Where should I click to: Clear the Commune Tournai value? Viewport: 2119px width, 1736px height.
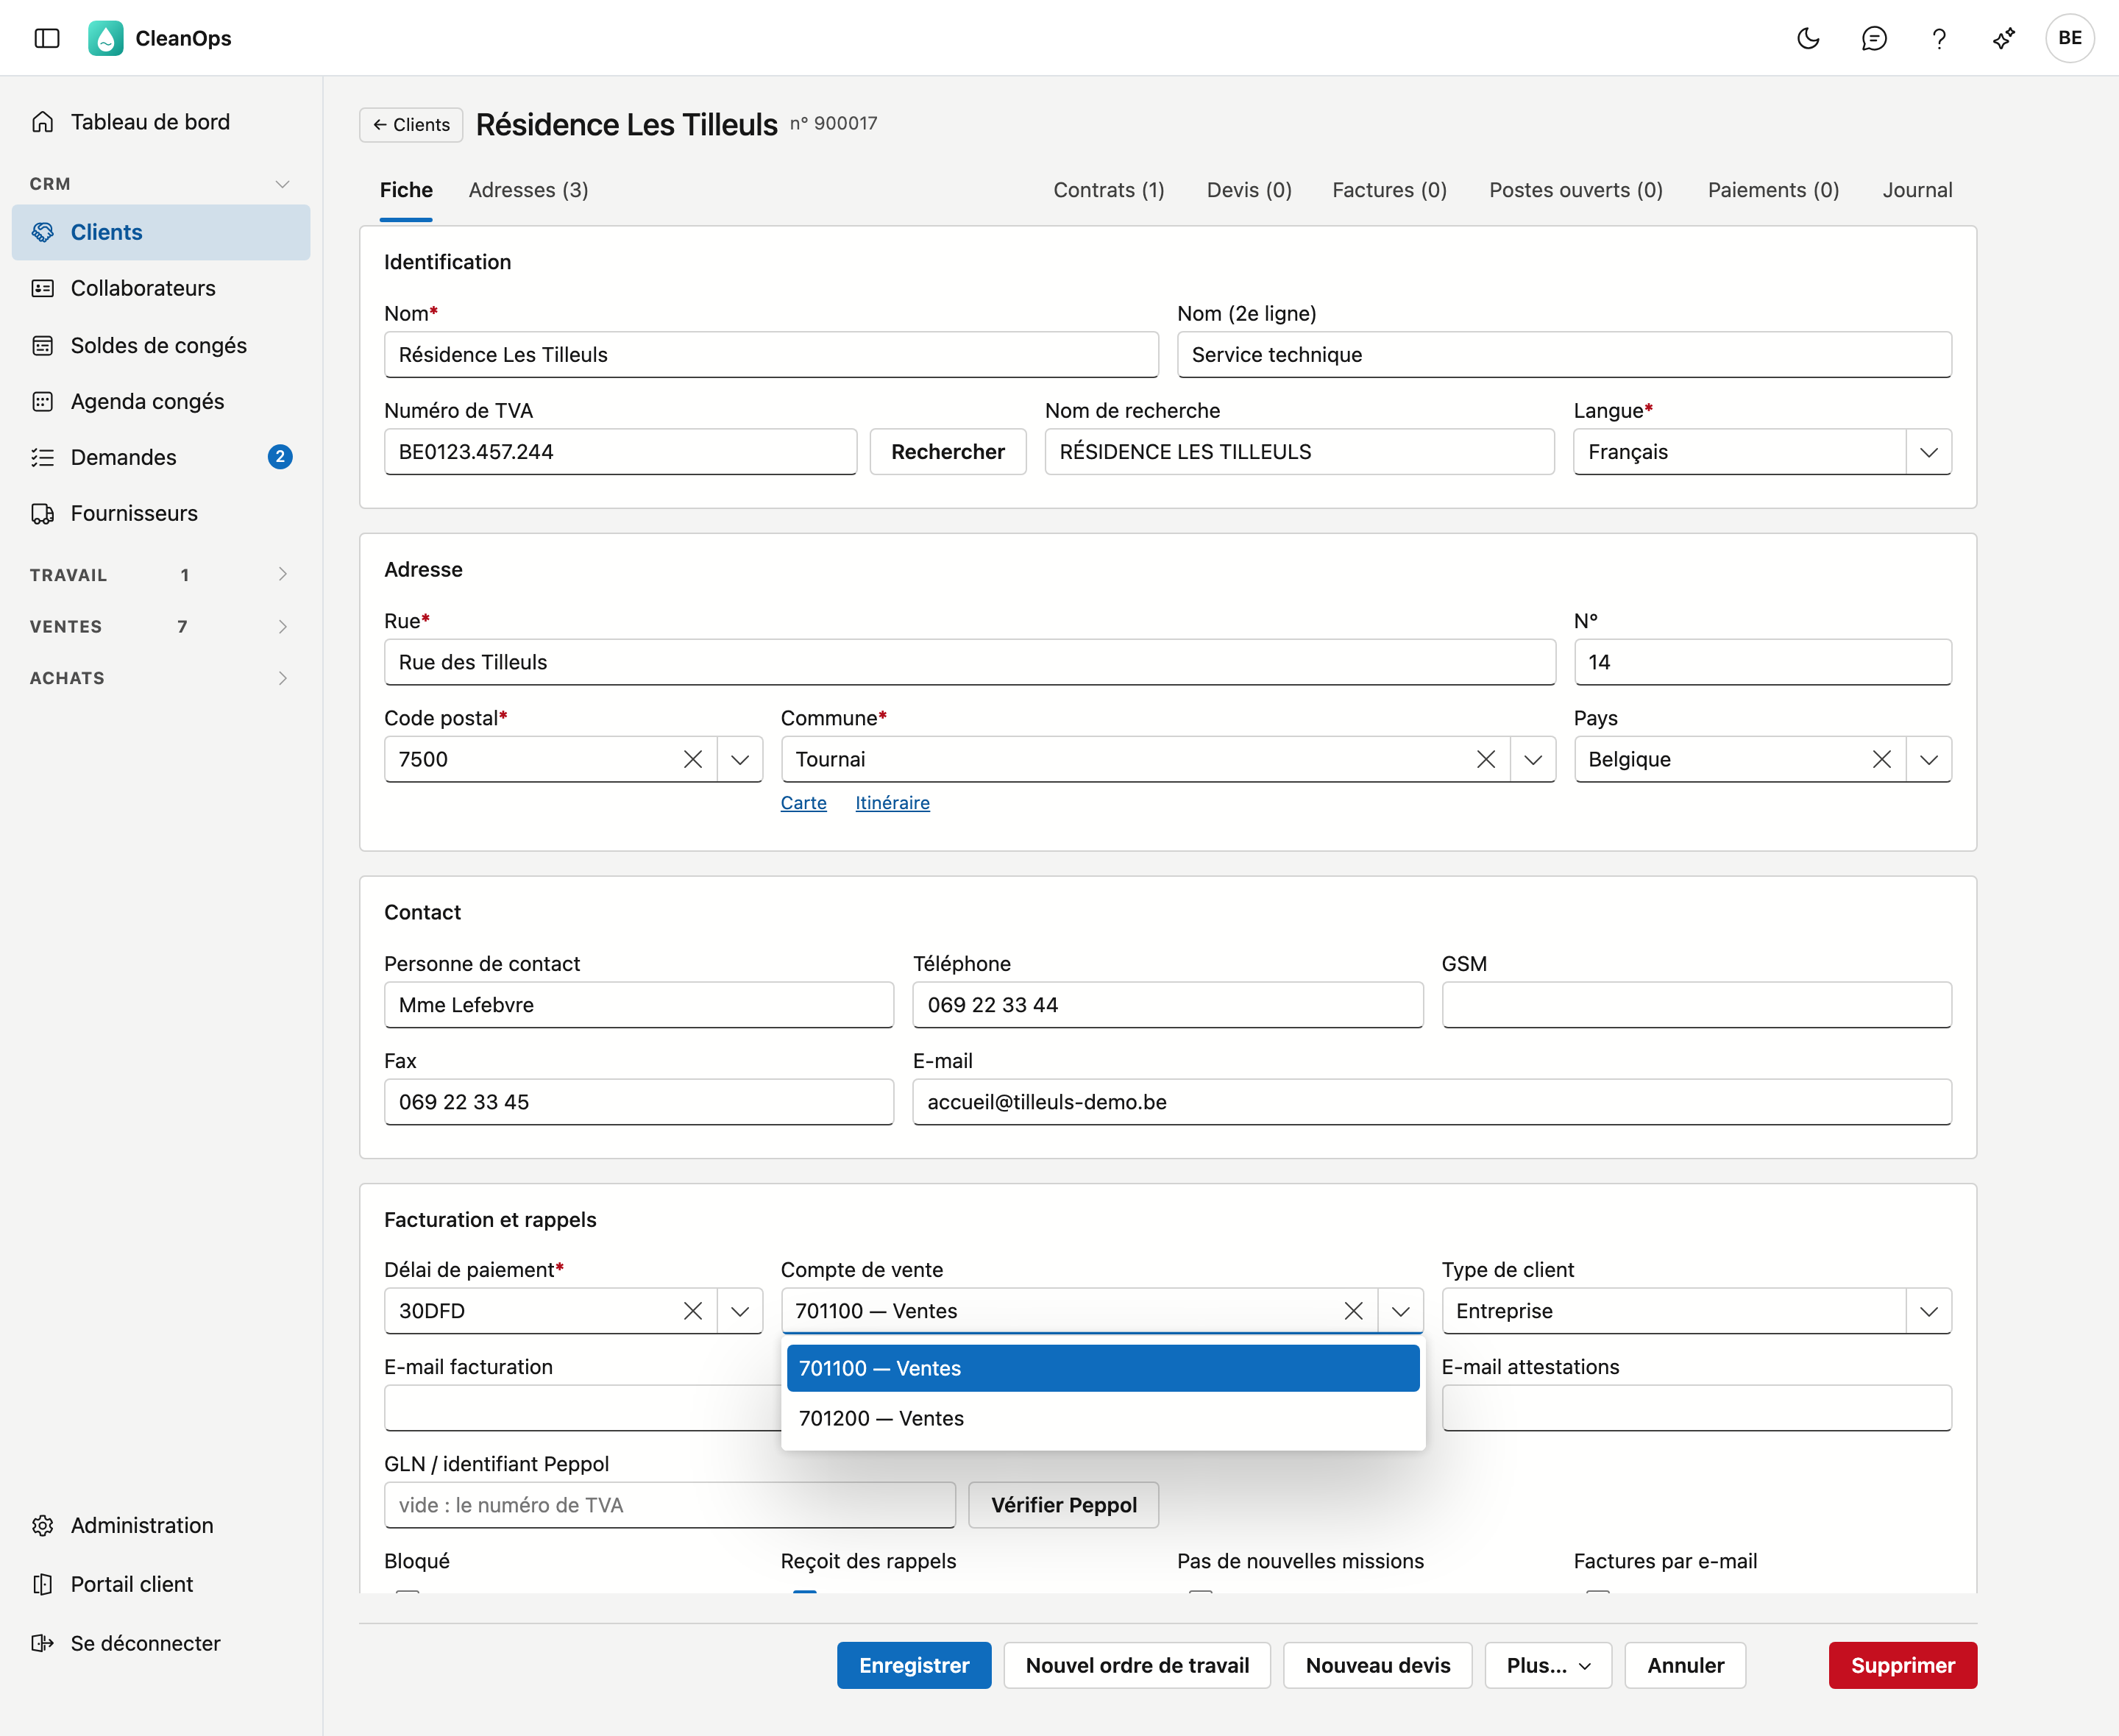pos(1486,759)
